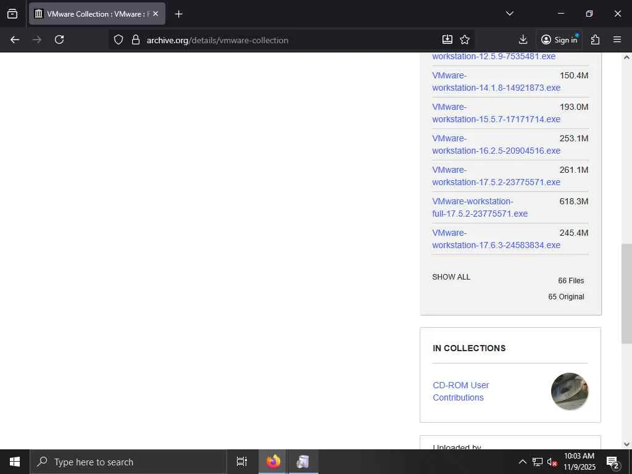This screenshot has height=474, width=632.
Task: Download VMware-workstation-14.1.8-14921873.exe
Action: click(496, 81)
